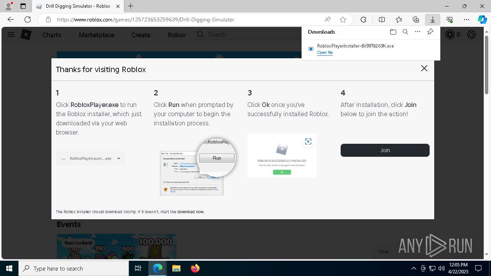Open File Explorer from the taskbar
This screenshot has height=276, width=491.
click(176, 268)
